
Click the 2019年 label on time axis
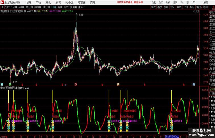(x=4, y=137)
